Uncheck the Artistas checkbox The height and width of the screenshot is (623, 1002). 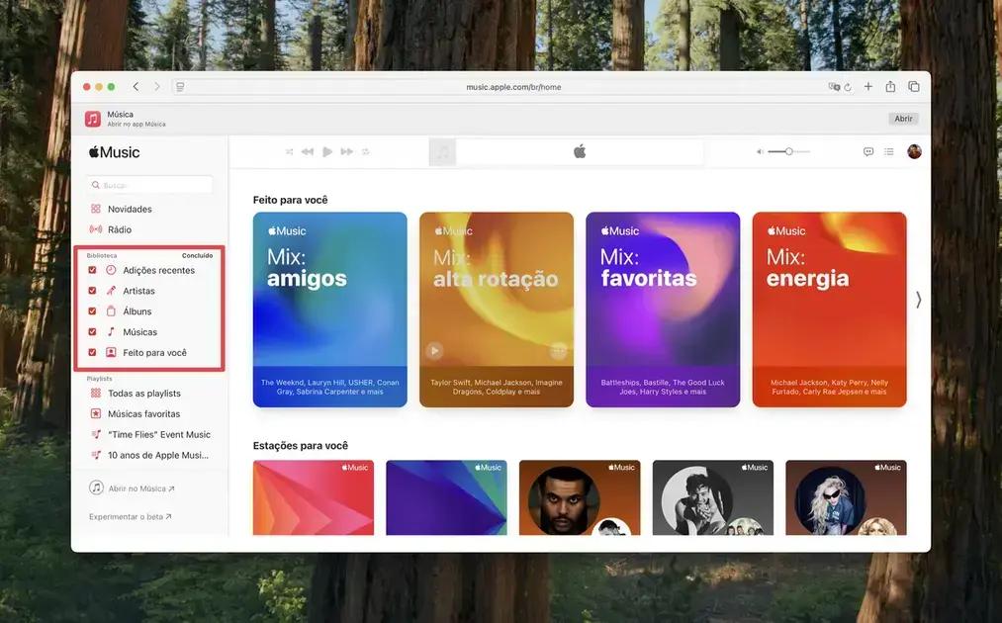pos(92,290)
